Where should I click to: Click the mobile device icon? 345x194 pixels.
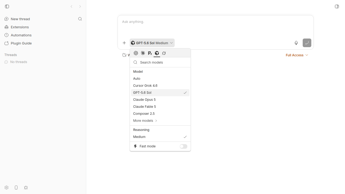click(16, 188)
